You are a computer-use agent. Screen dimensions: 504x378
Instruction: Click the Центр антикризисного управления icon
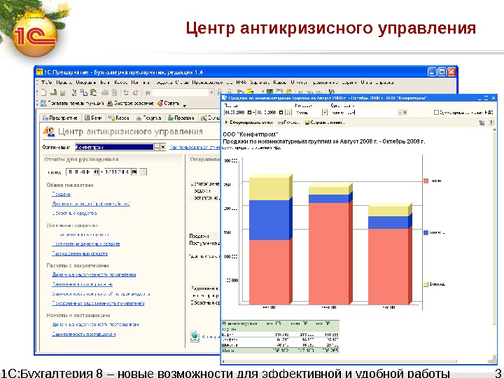49,132
